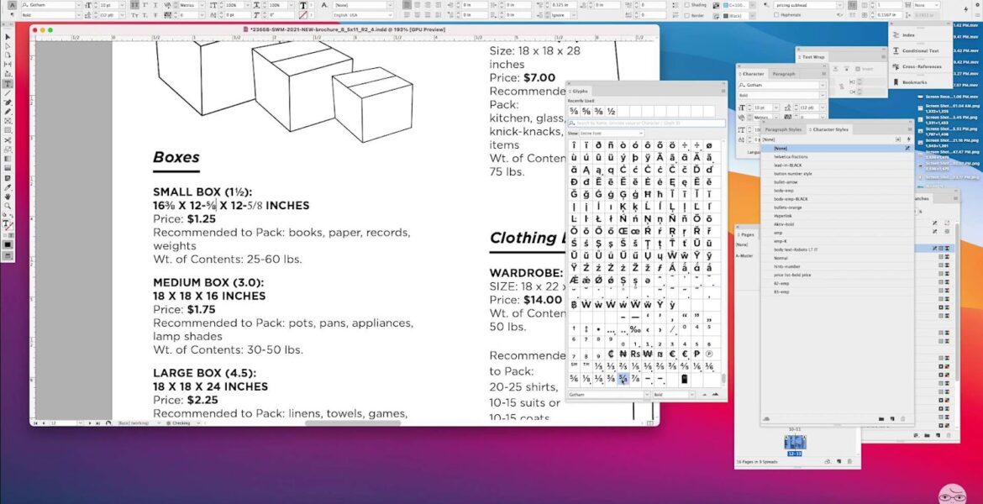Click the Glyphs search field
The width and height of the screenshot is (983, 504).
coord(646,123)
